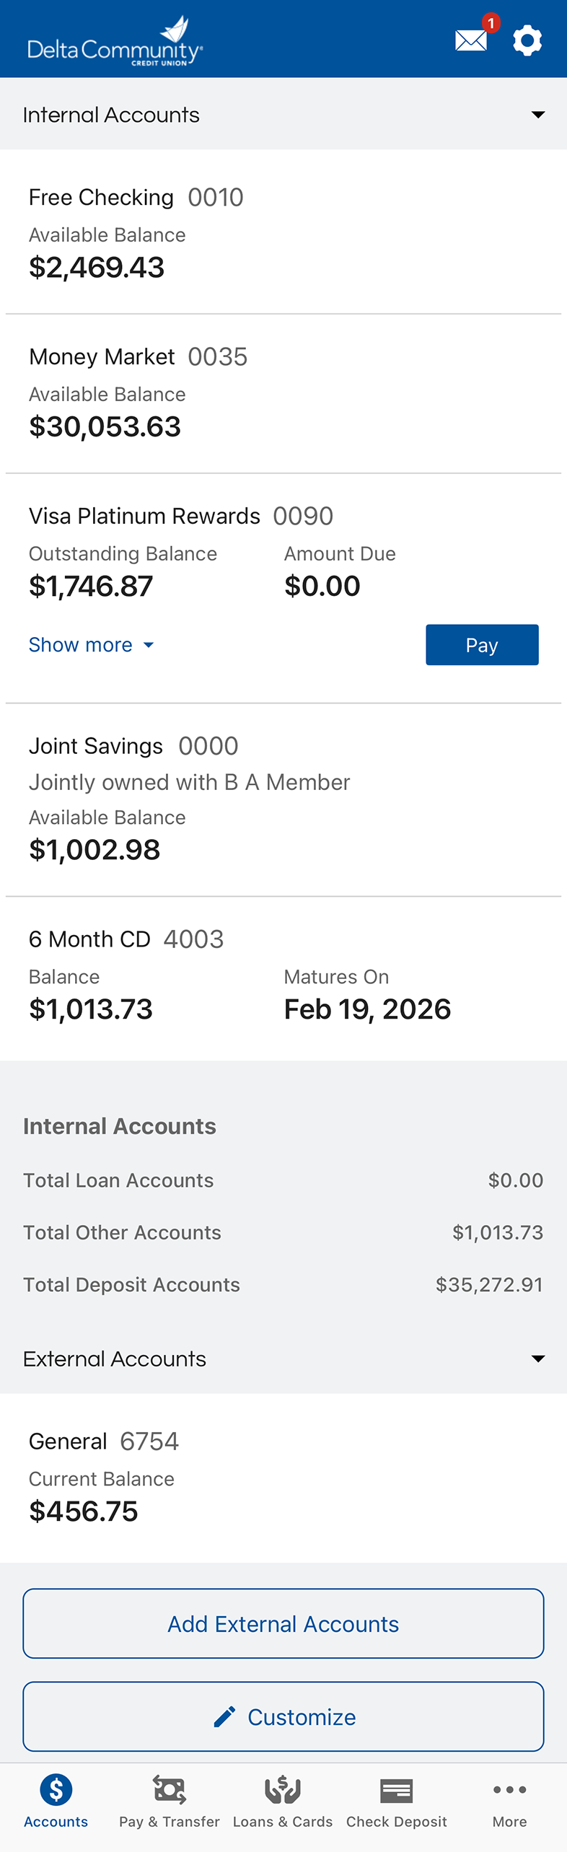Image resolution: width=567 pixels, height=1852 pixels.
Task: Pay the Visa Platinum Rewards card
Action: [481, 644]
